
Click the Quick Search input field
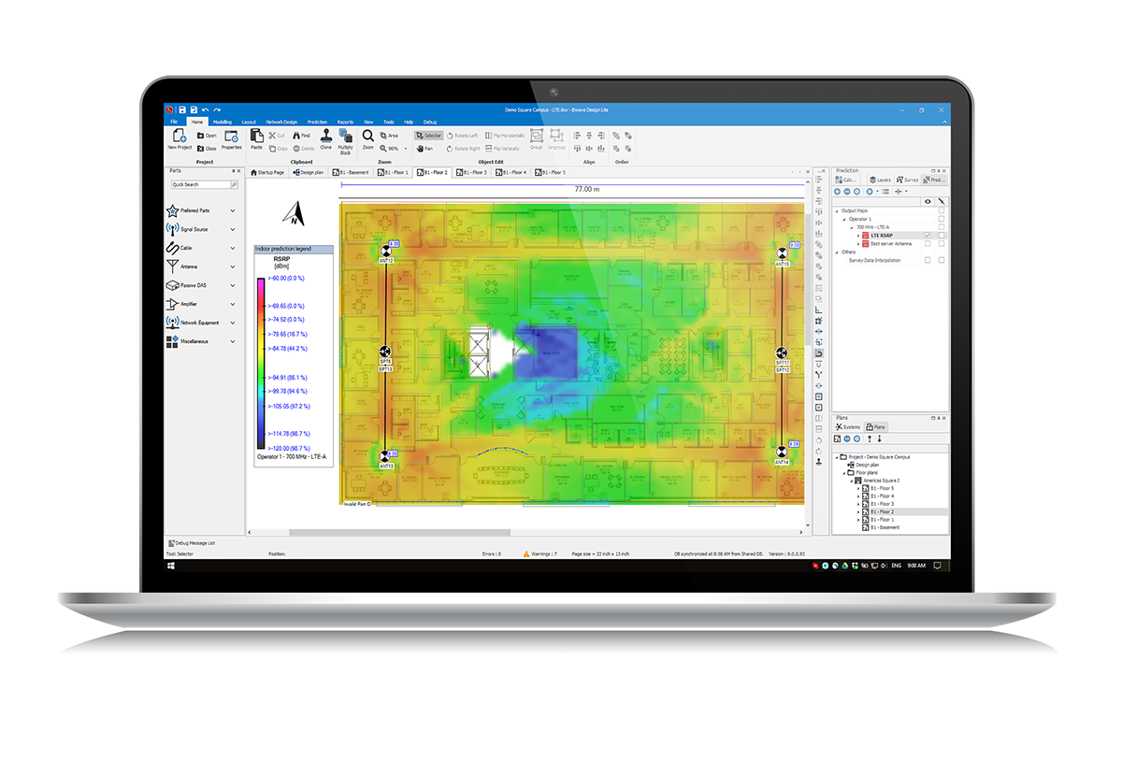point(199,185)
